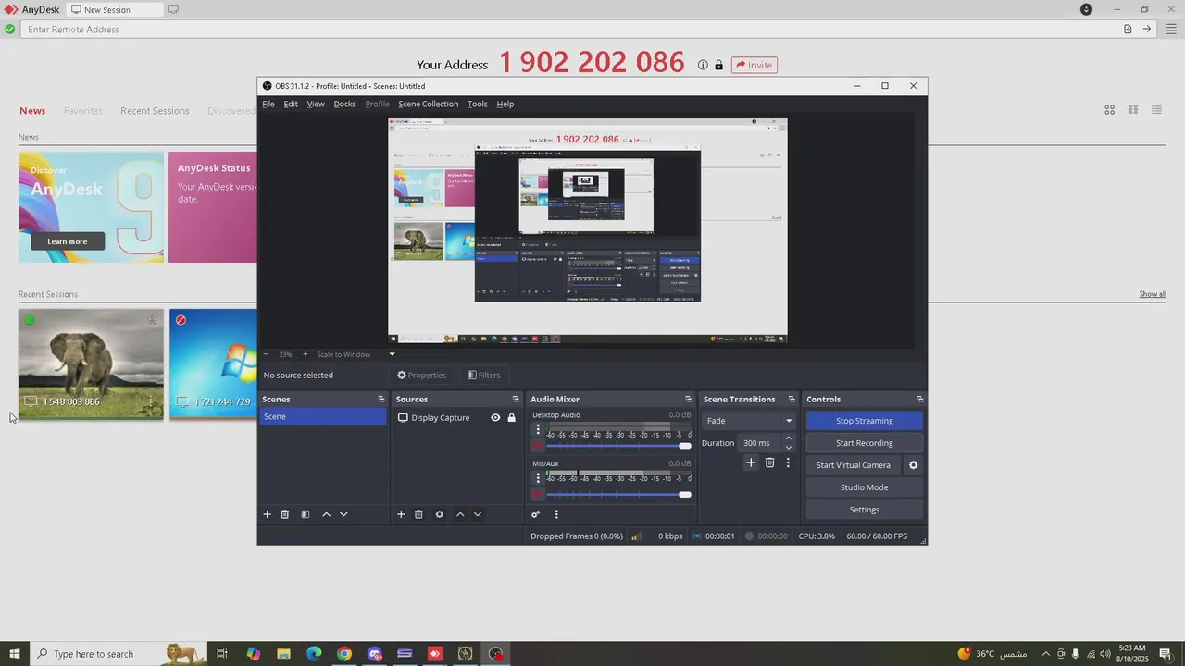The image size is (1185, 666).
Task: Open AnyDesk main hamburger menu
Action: (x=1171, y=29)
